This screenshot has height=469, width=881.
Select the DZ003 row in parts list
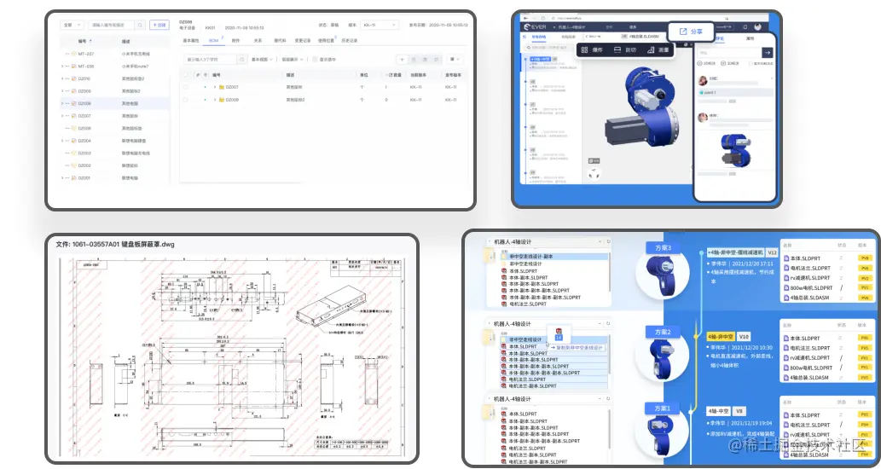(114, 153)
